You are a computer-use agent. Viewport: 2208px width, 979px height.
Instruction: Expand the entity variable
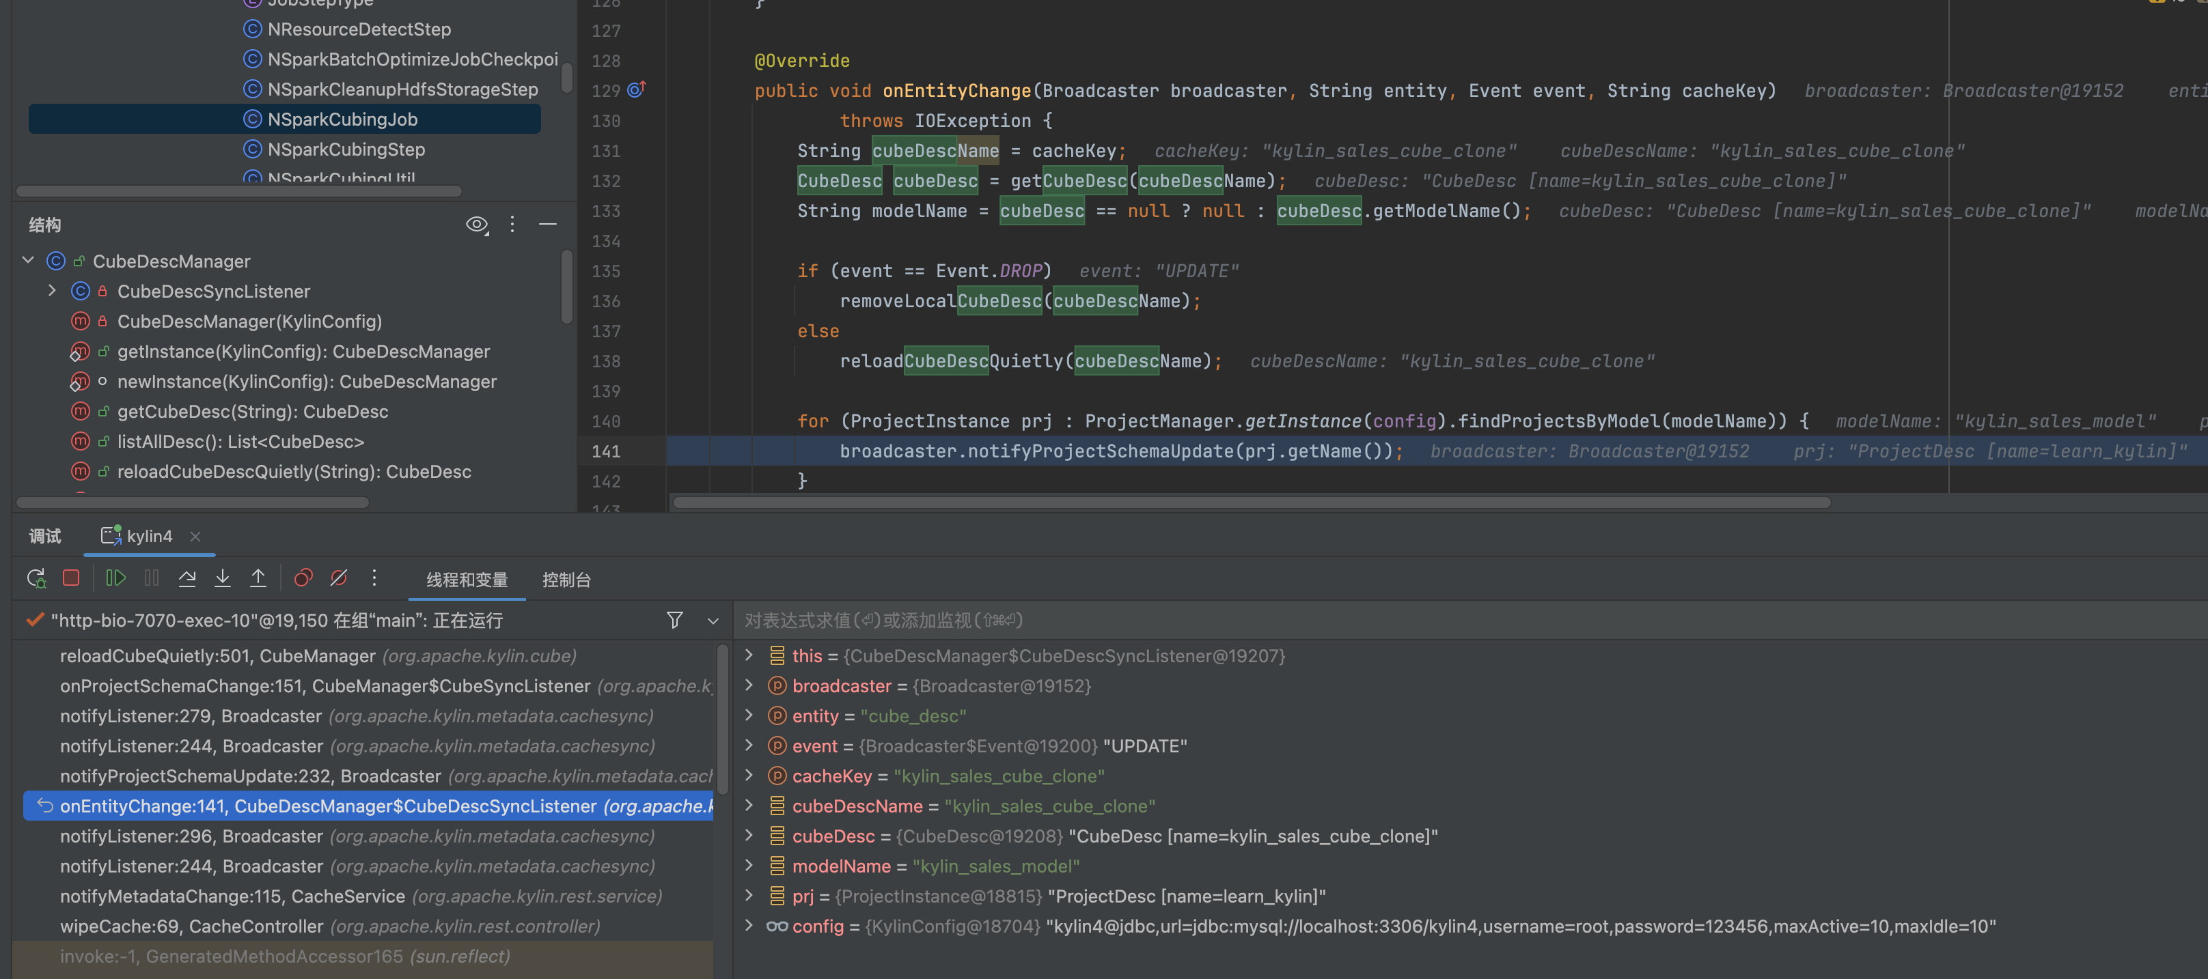[x=749, y=716]
